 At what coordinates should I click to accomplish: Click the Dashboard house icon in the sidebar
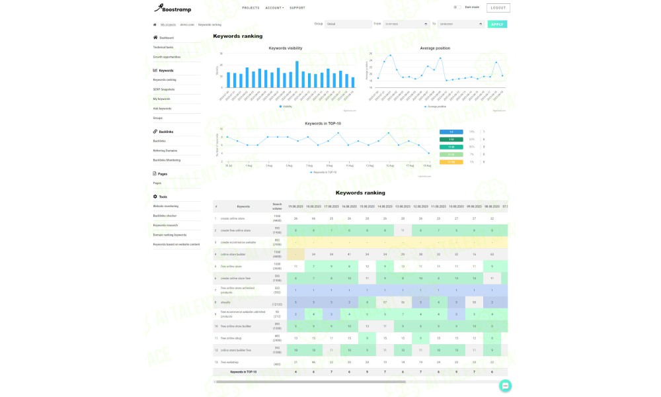[155, 38]
